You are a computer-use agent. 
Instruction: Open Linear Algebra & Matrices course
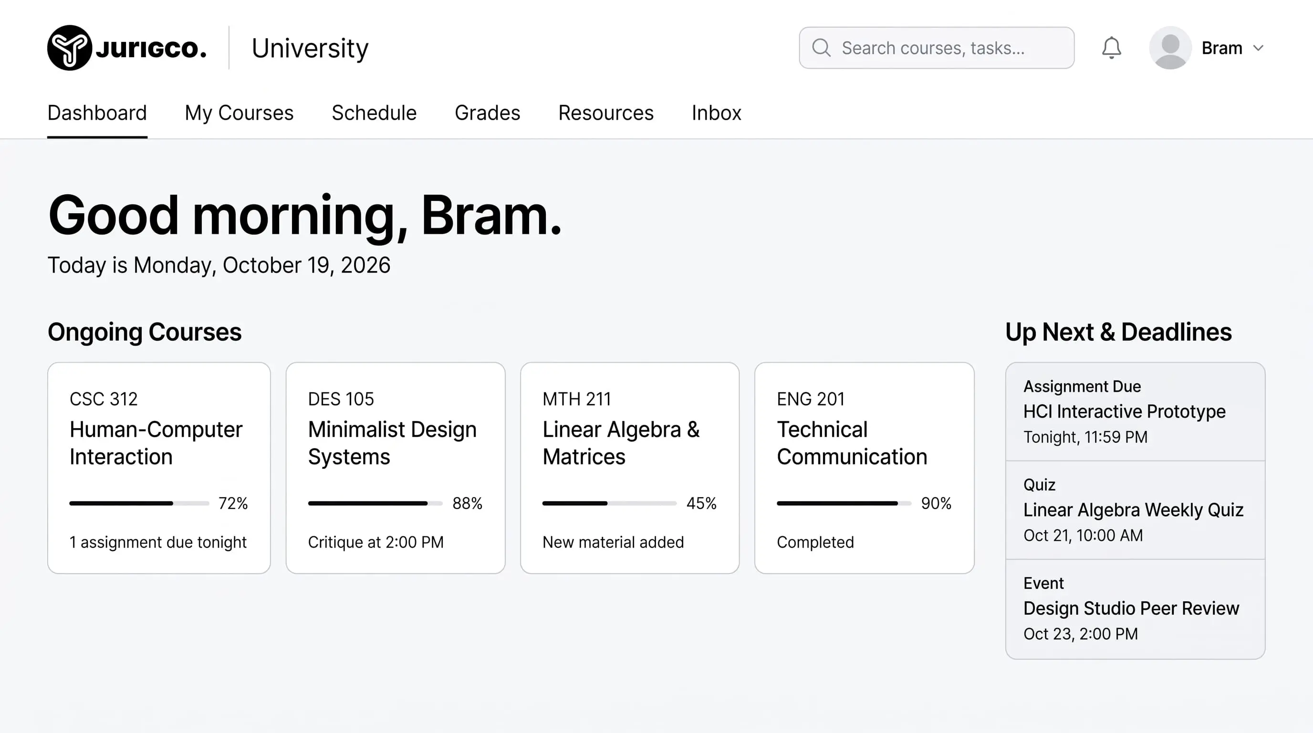click(x=629, y=468)
